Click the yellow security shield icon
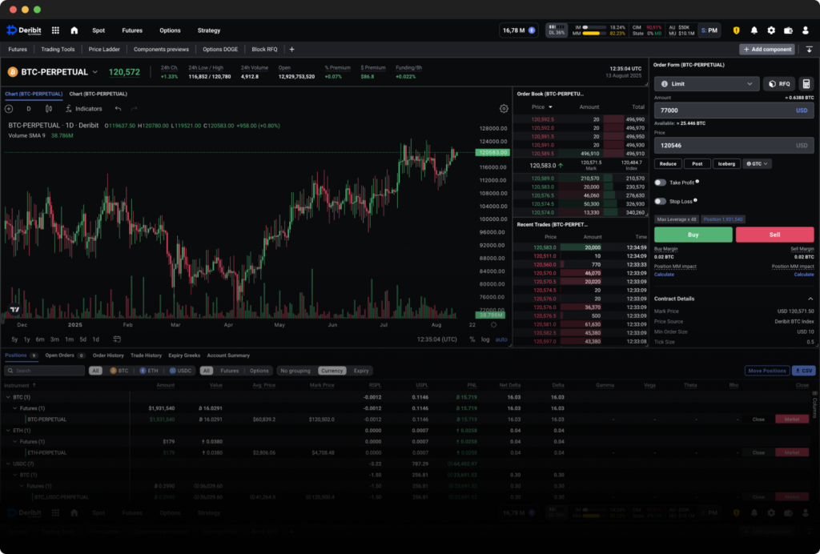Viewport: 820px width, 554px height. (737, 30)
